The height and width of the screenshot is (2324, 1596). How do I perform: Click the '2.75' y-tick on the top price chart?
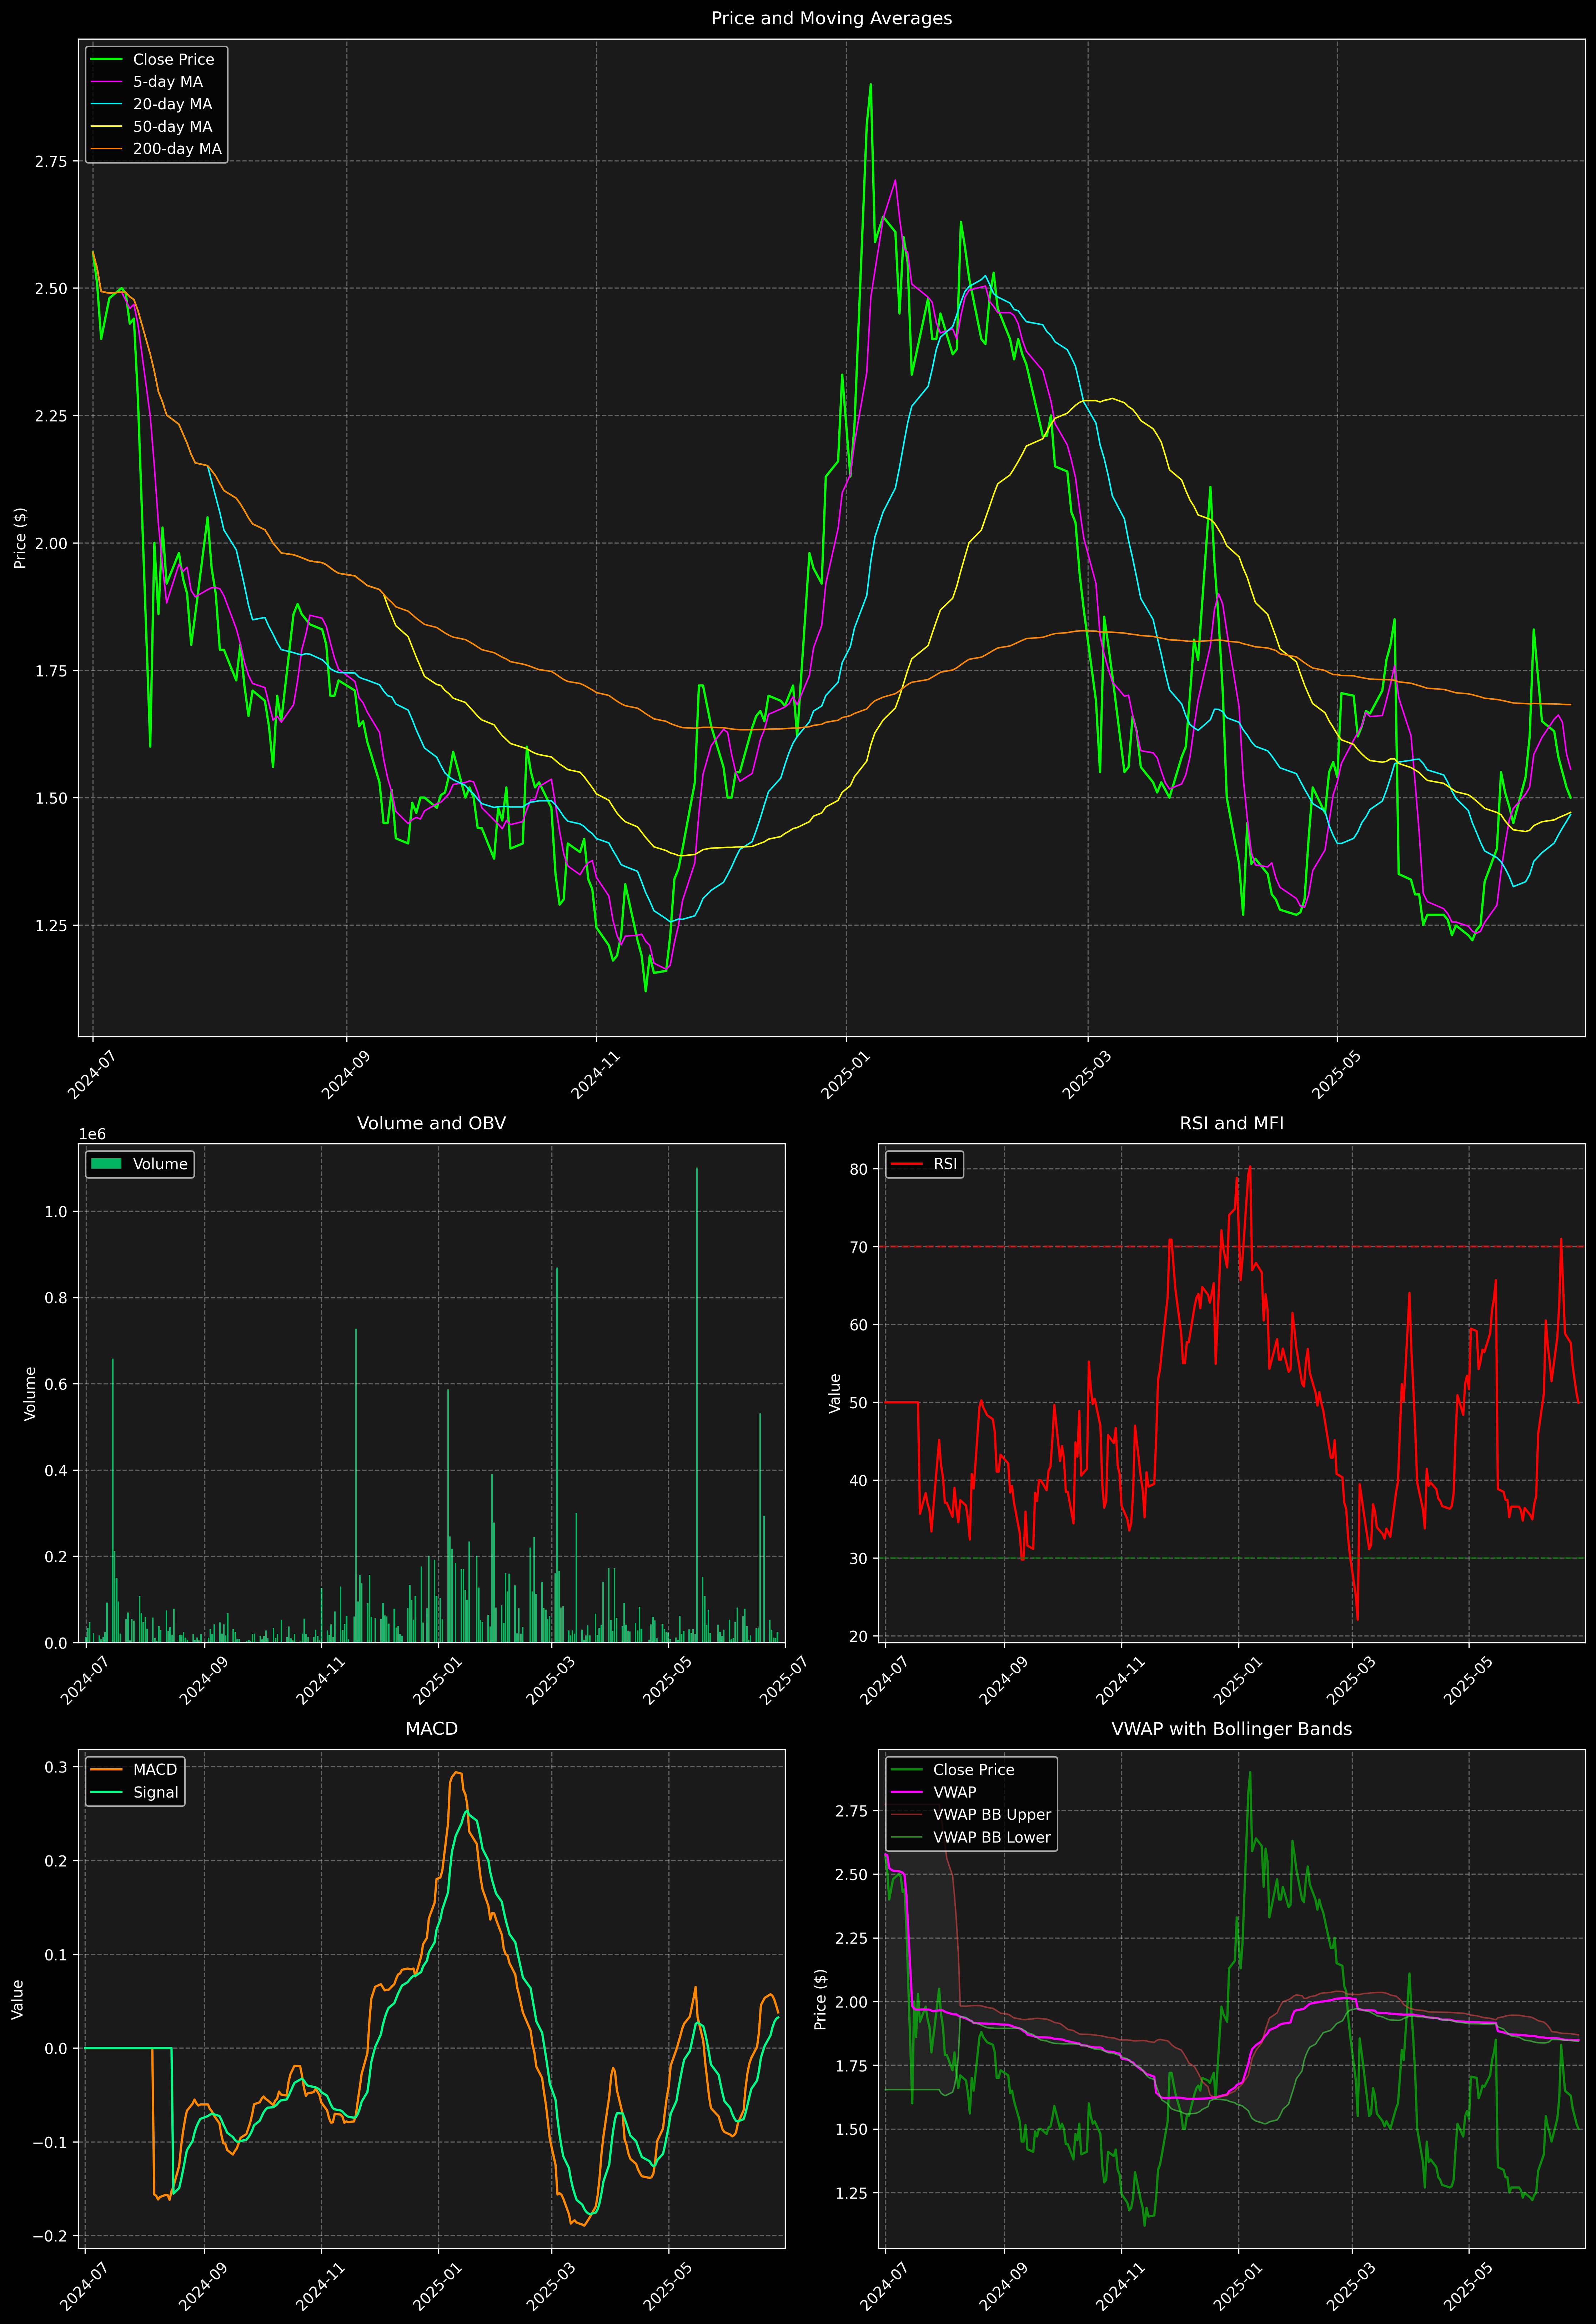tap(51, 161)
